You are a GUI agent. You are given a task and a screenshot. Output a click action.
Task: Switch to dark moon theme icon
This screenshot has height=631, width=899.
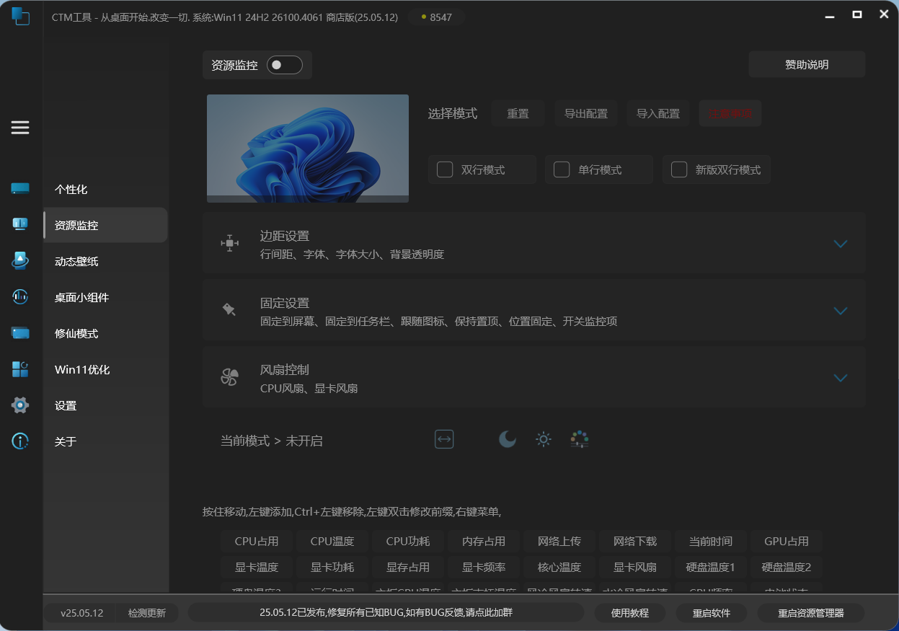click(x=508, y=439)
